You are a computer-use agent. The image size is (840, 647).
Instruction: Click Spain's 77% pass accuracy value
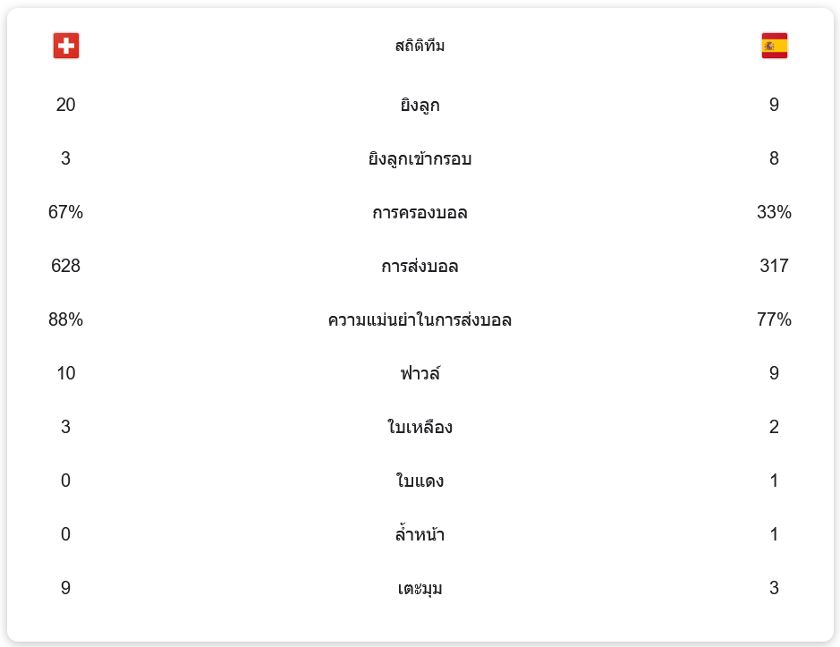coord(774,320)
